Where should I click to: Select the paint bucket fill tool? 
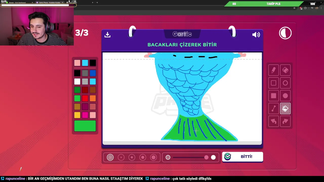coord(285,109)
